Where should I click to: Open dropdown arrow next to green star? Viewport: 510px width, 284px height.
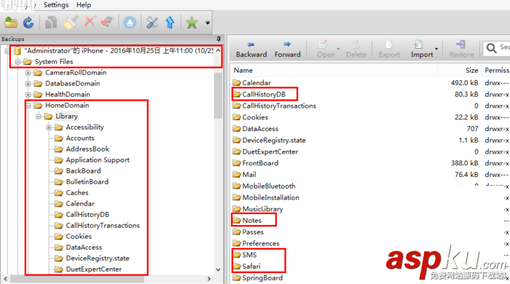pos(208,23)
